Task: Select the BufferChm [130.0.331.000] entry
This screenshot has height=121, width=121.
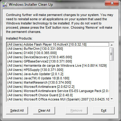Action: pos(58,49)
